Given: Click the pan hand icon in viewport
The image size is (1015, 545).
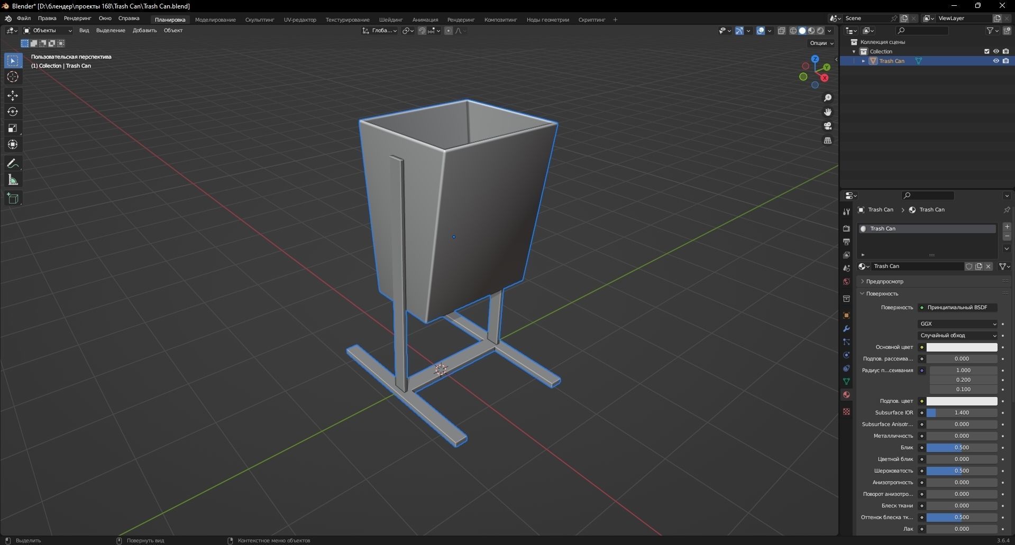Looking at the screenshot, I should 828,112.
